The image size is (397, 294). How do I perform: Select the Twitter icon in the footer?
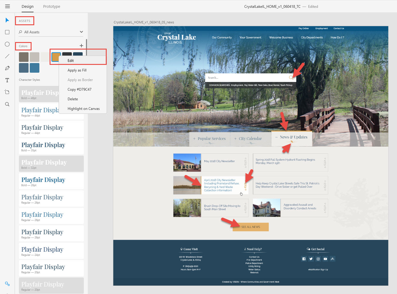click(x=311, y=259)
